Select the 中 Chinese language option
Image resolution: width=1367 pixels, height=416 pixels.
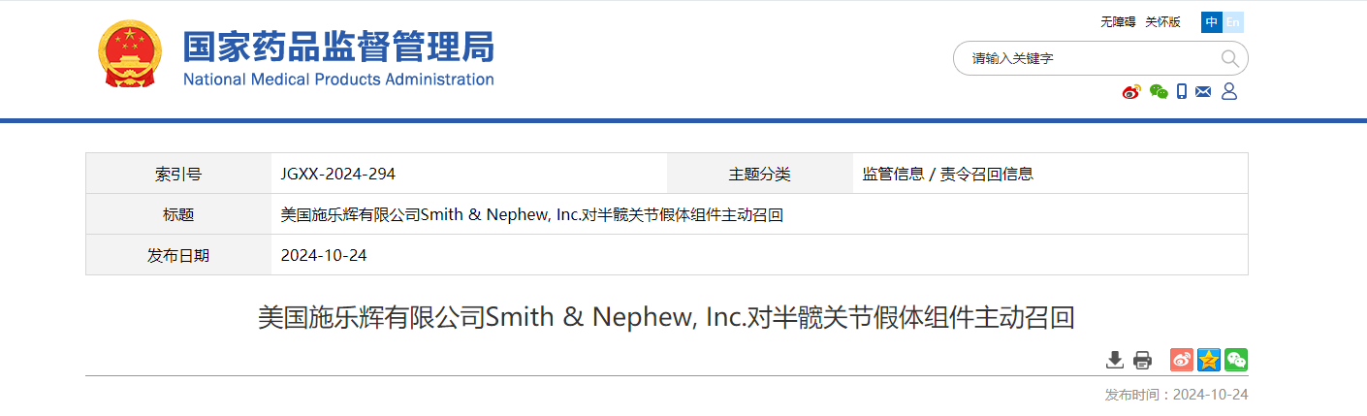(1212, 22)
